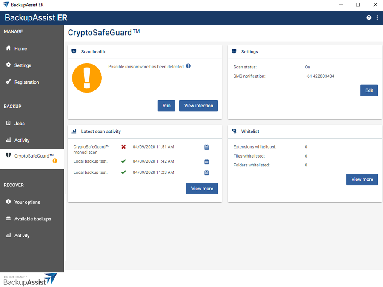
Task: Open Available backups under Recover
Action: pyautogui.click(x=32, y=219)
